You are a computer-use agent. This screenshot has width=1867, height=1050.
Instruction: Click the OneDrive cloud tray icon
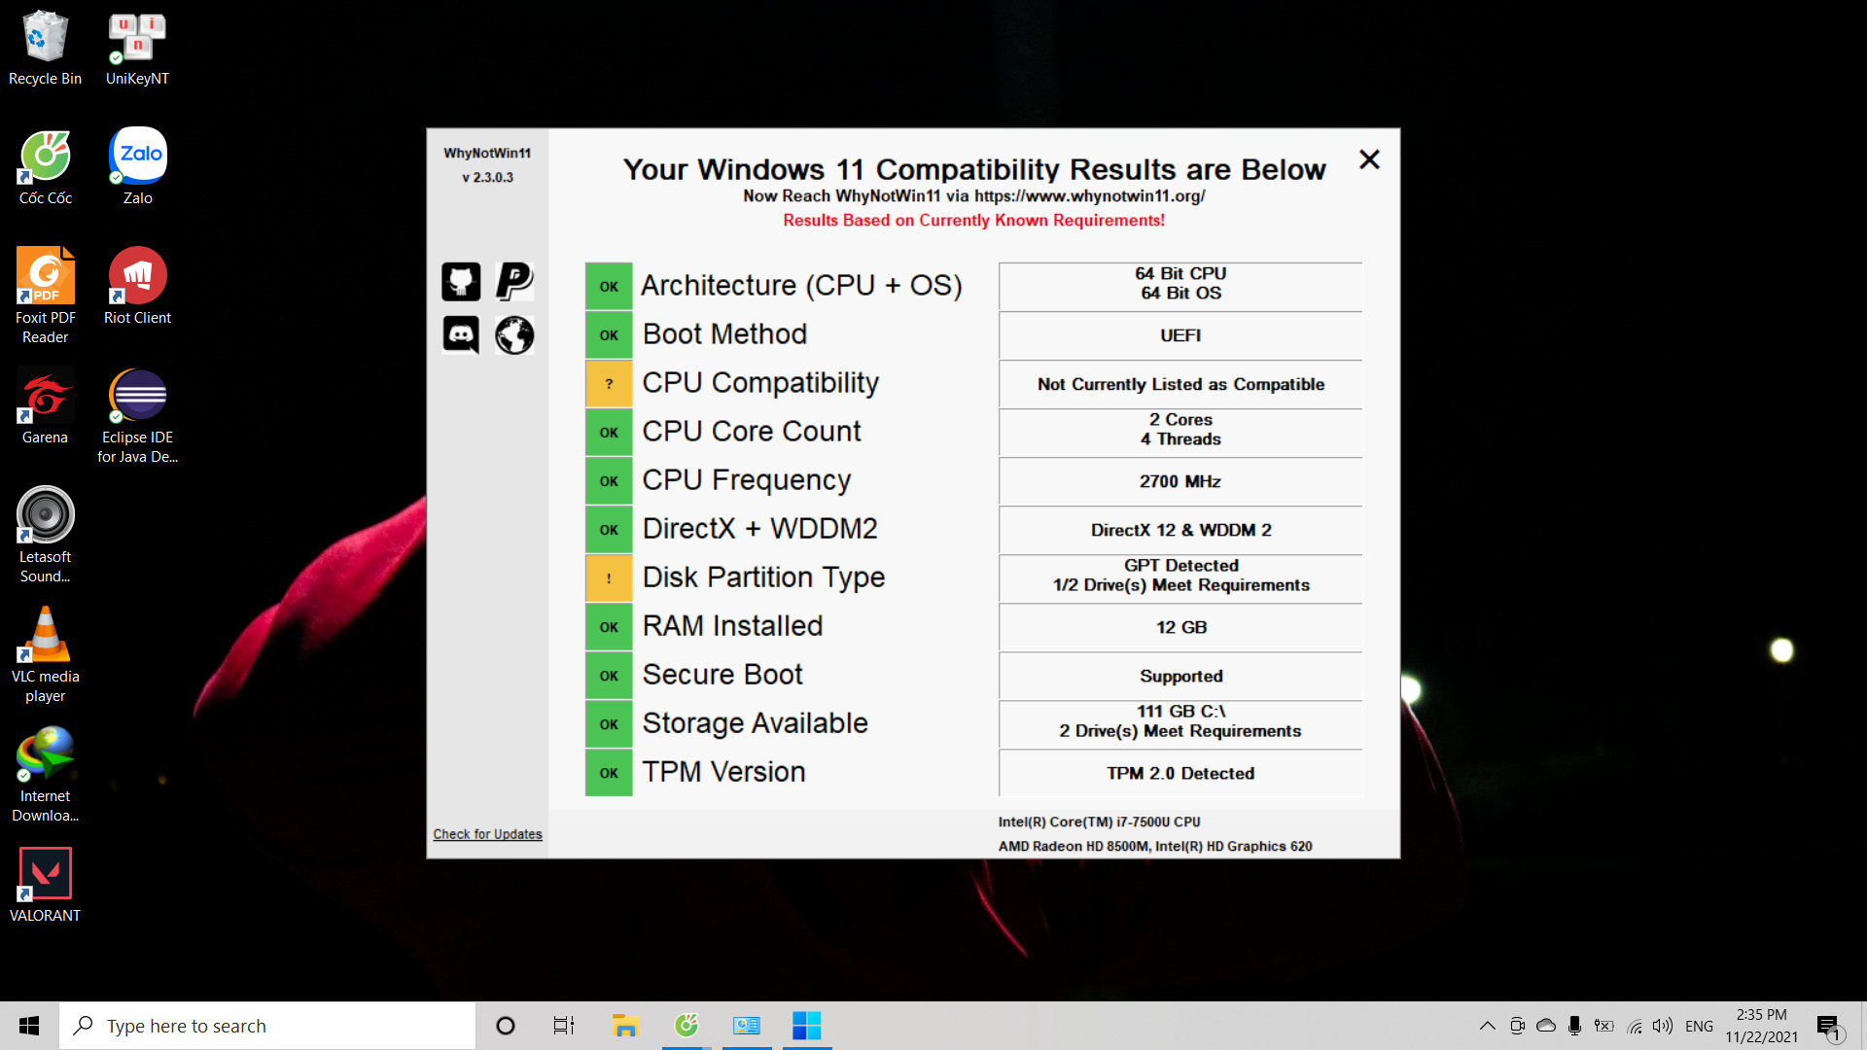coord(1545,1026)
